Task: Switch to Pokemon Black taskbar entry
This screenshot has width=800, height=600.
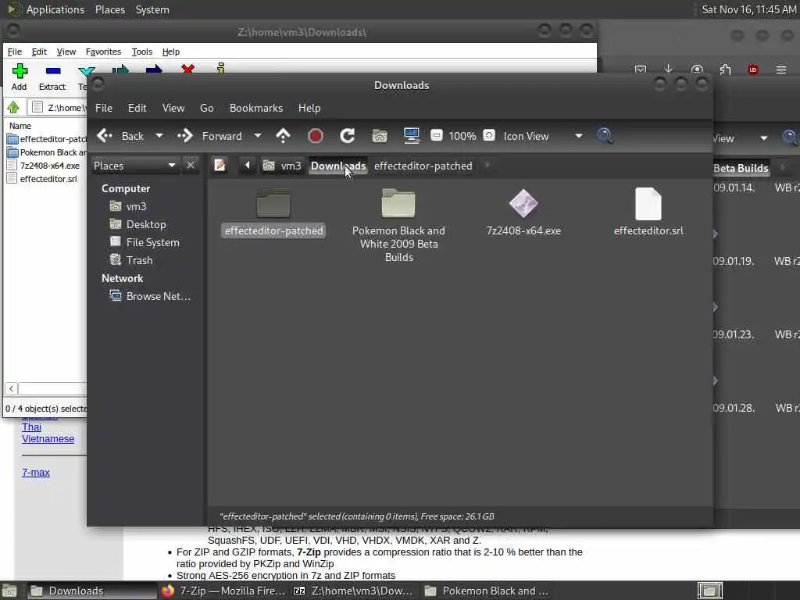Action: point(487,591)
